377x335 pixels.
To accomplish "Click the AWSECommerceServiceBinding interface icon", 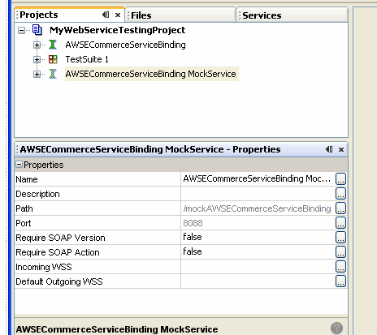I will tap(53, 45).
